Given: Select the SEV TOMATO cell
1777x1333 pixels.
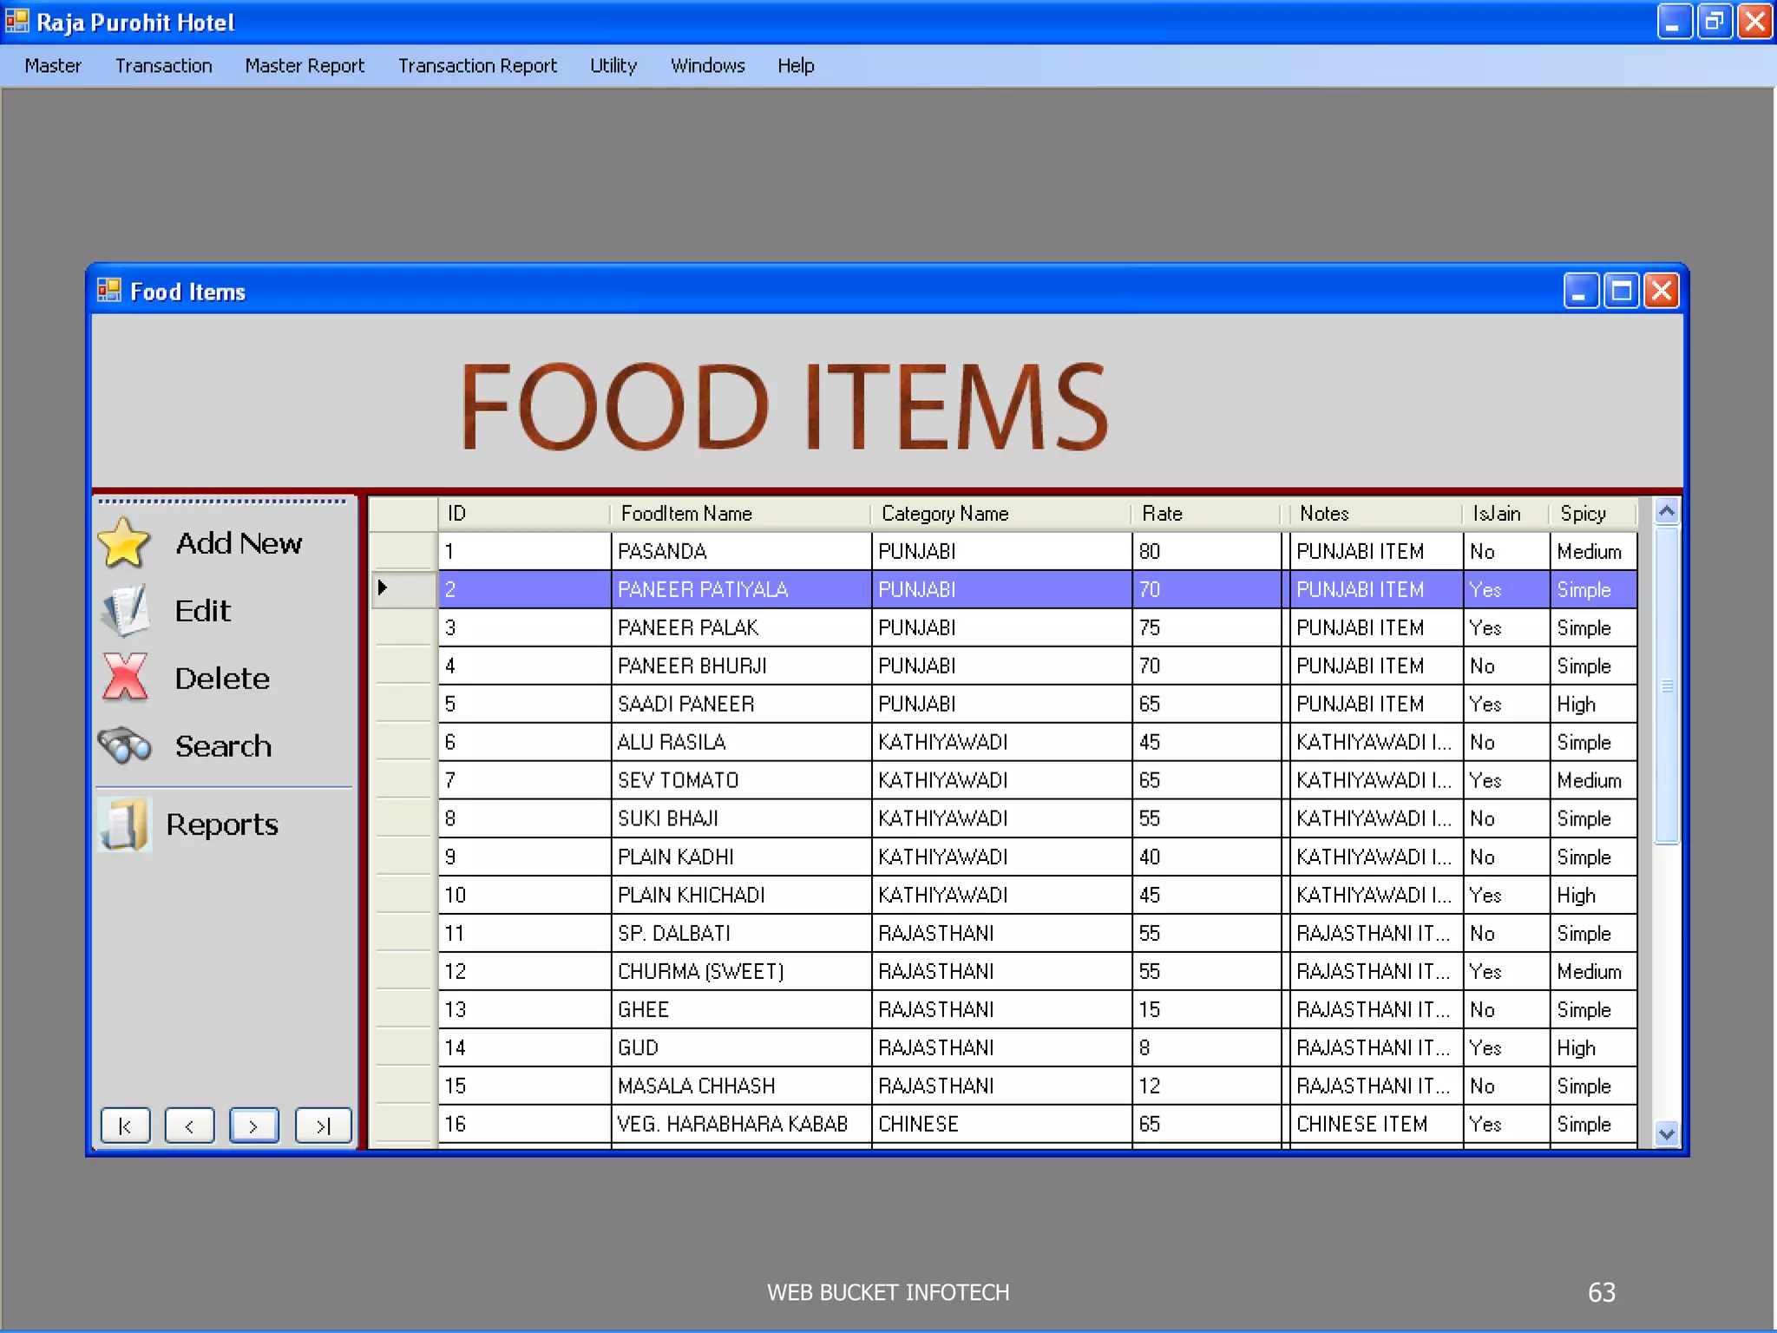Looking at the screenshot, I should click(x=741, y=780).
